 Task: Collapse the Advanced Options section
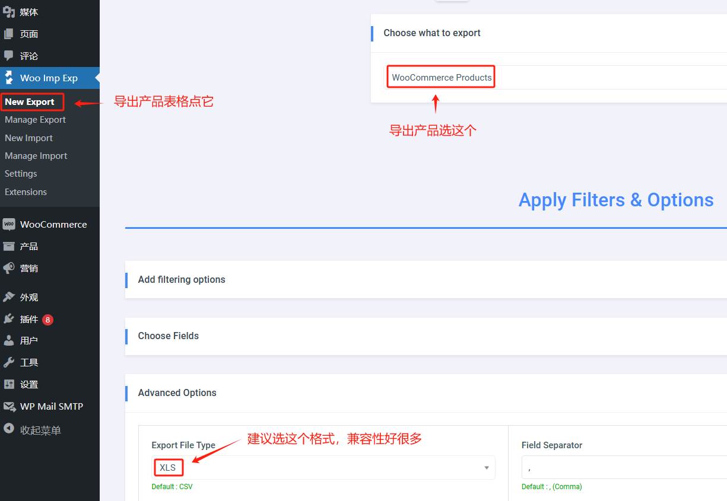click(x=426, y=392)
